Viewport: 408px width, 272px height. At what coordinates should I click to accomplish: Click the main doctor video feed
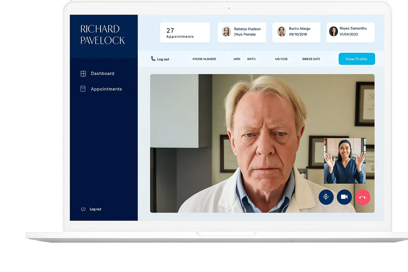(x=262, y=143)
